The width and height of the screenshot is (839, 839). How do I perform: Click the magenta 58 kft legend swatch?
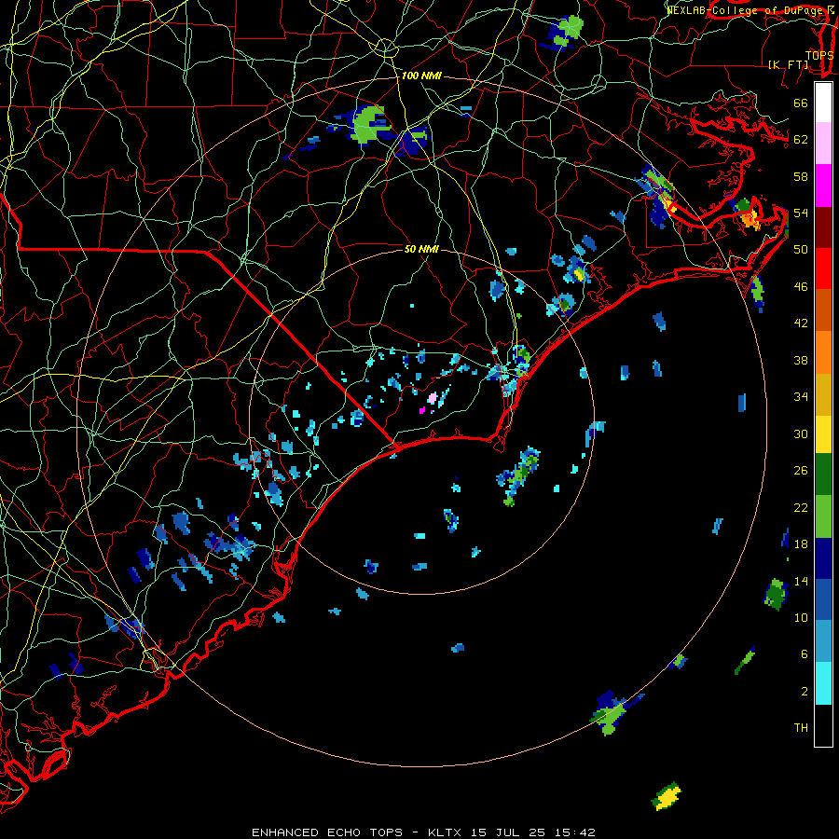[823, 186]
